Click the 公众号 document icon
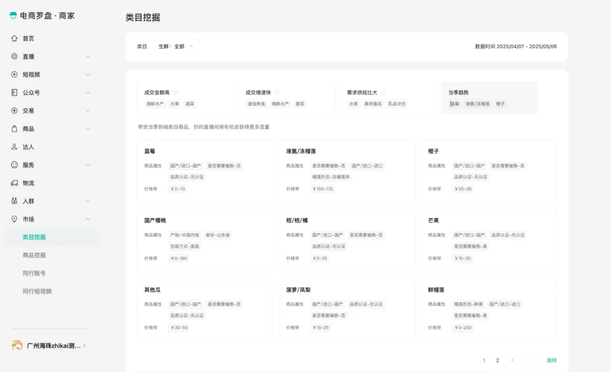The width and height of the screenshot is (611, 372). [14, 92]
